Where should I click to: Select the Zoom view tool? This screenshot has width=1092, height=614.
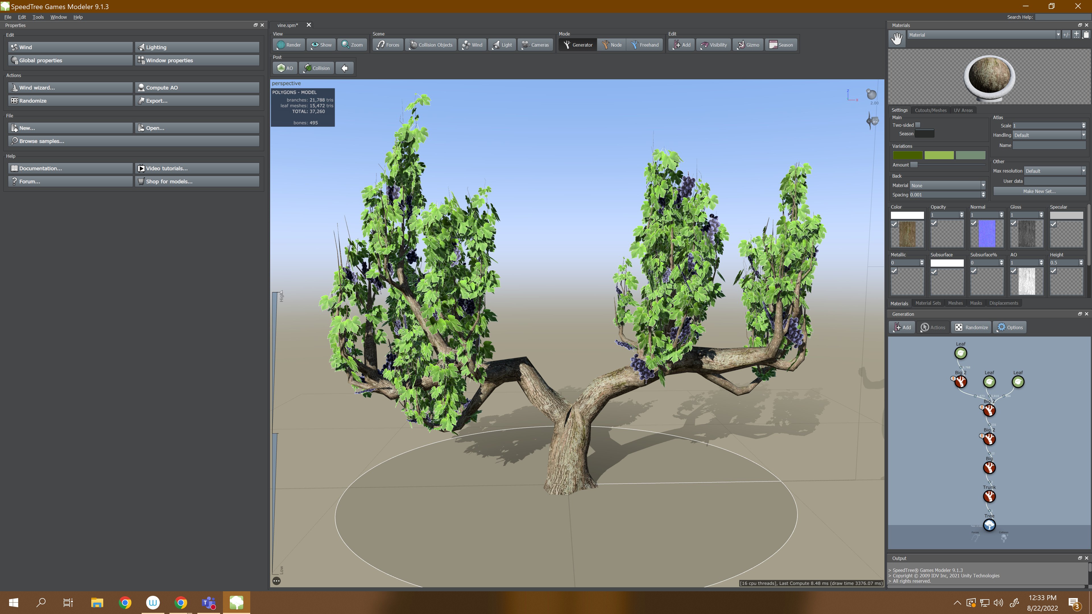click(x=352, y=45)
